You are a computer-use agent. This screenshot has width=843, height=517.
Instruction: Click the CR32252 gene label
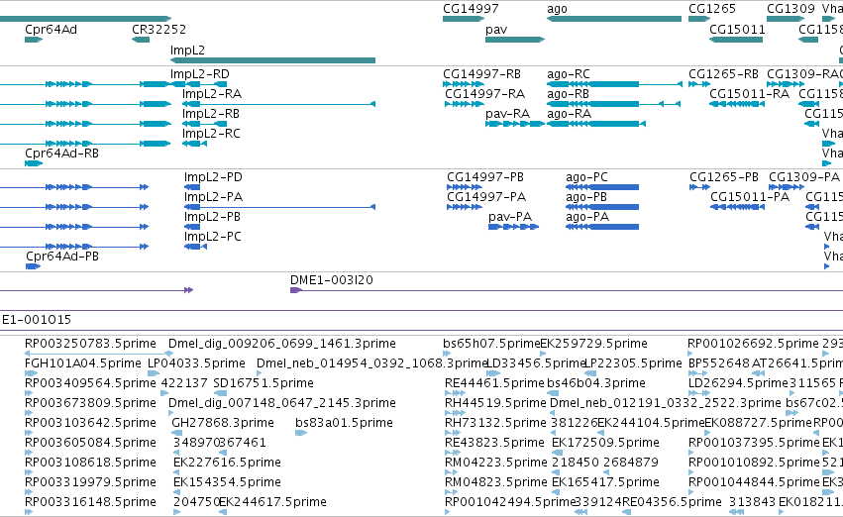(159, 29)
